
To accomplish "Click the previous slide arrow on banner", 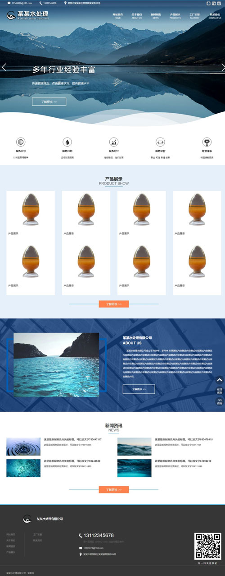I will coord(4,68).
